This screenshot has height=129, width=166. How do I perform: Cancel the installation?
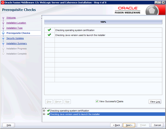coord(157,125)
